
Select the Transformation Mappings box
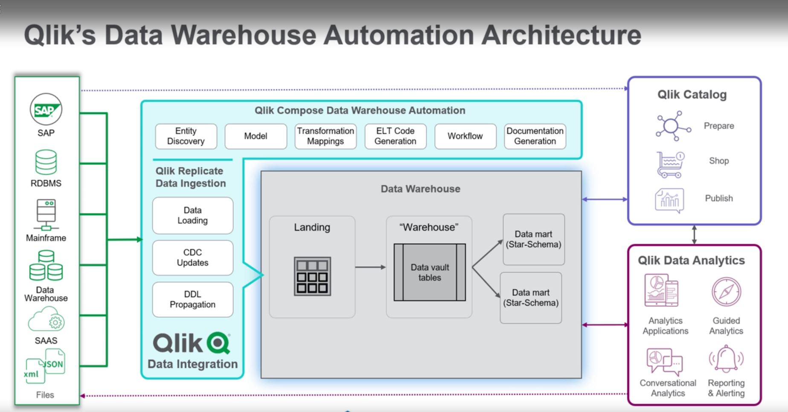[326, 136]
